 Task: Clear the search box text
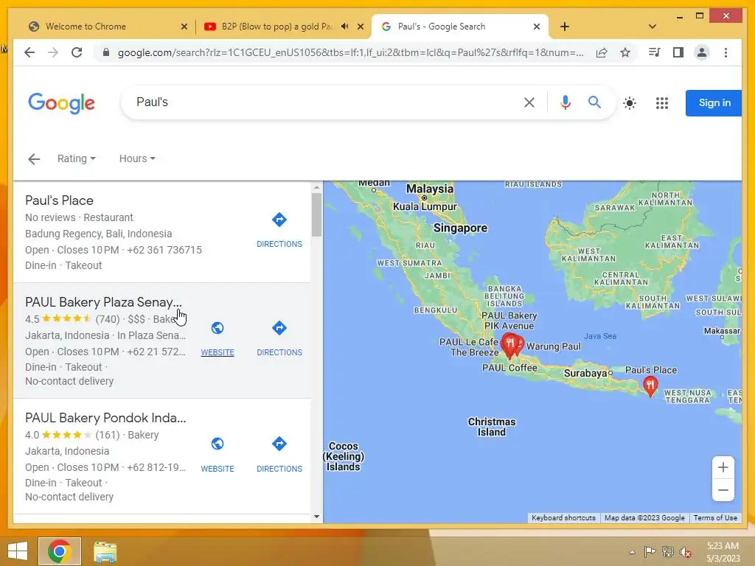529,102
